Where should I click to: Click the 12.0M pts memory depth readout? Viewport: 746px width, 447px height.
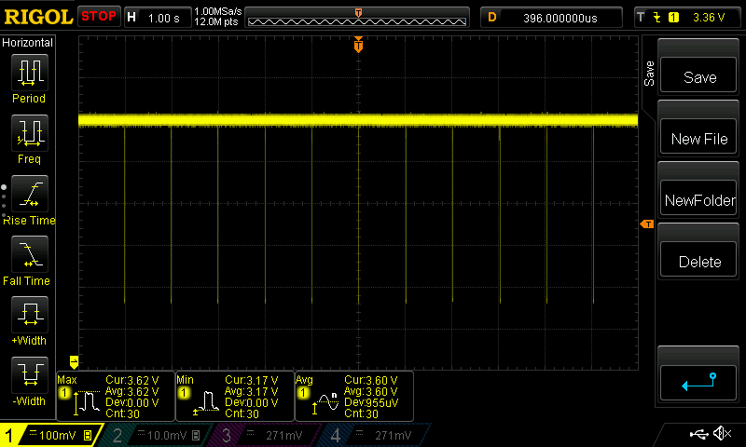[216, 21]
